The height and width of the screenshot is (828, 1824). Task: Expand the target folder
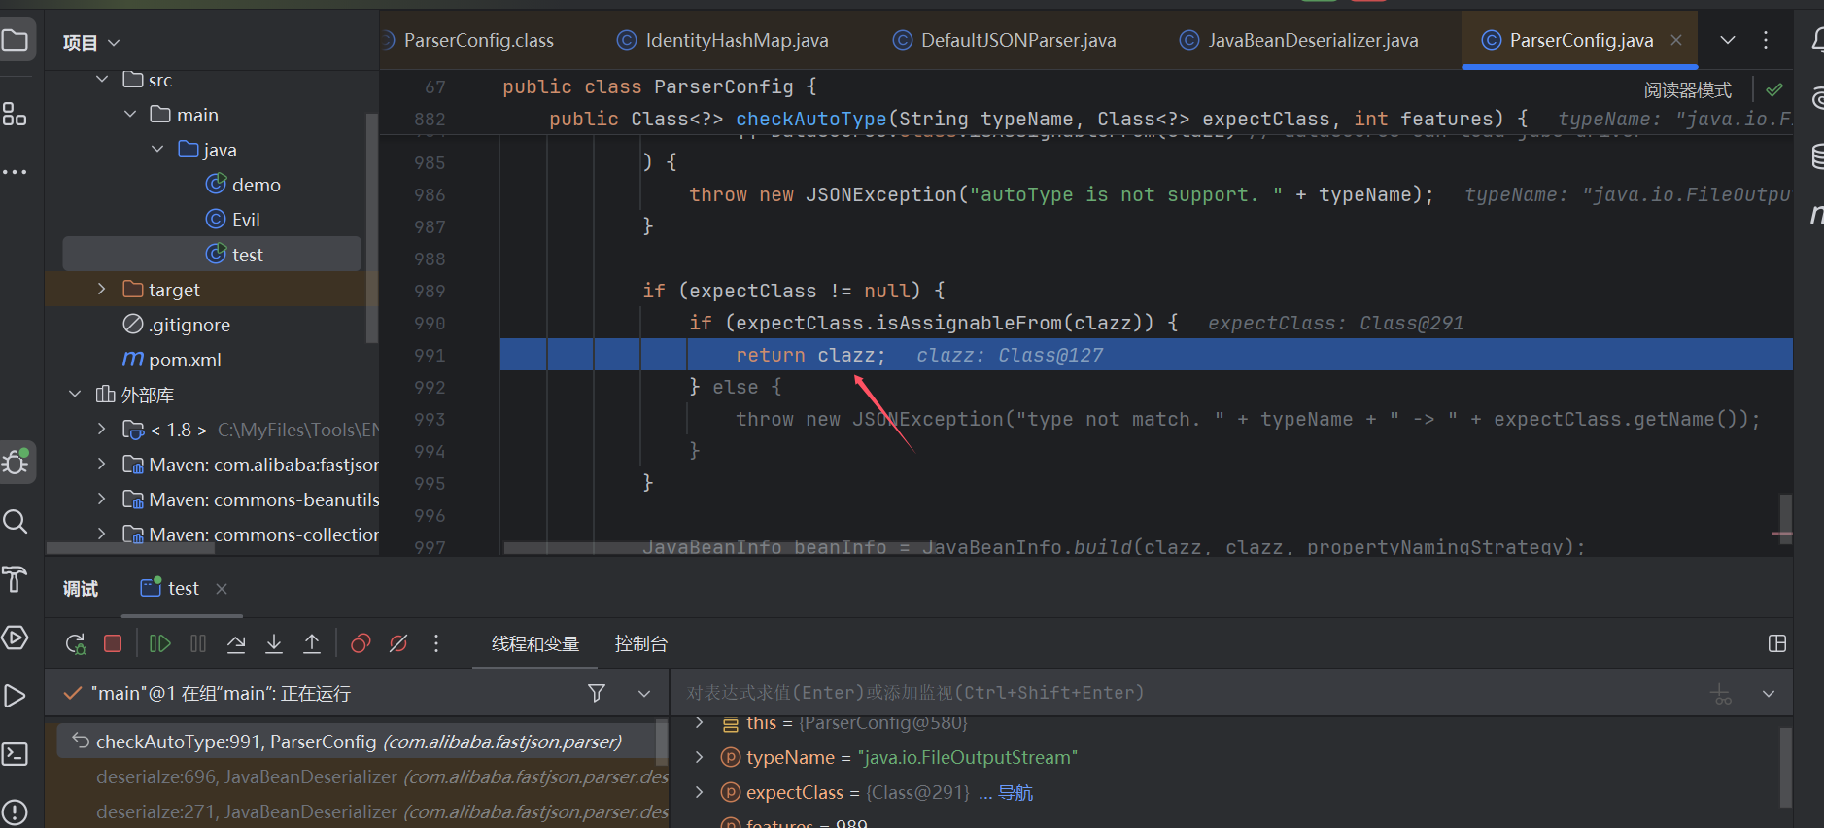point(101,290)
